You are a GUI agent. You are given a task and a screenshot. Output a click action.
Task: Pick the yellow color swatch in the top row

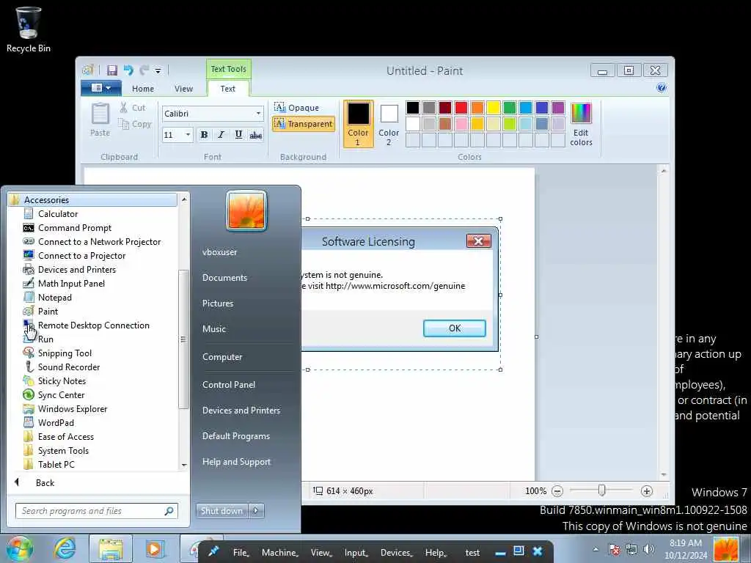(494, 108)
